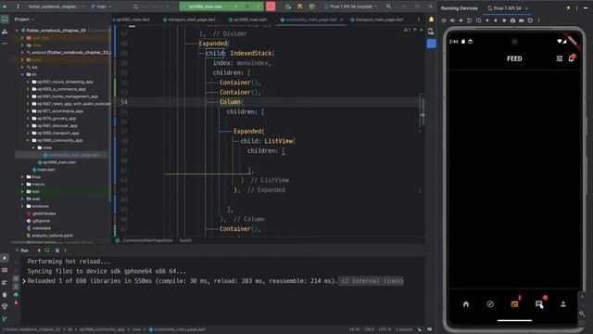
Task: Select analysis_options.yaml file
Action: coord(49,236)
